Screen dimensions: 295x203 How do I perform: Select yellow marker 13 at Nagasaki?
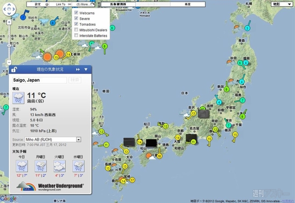[x=108, y=168]
